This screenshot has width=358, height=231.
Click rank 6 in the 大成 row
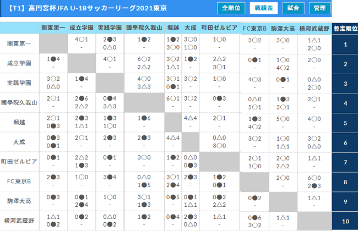[345, 143]
